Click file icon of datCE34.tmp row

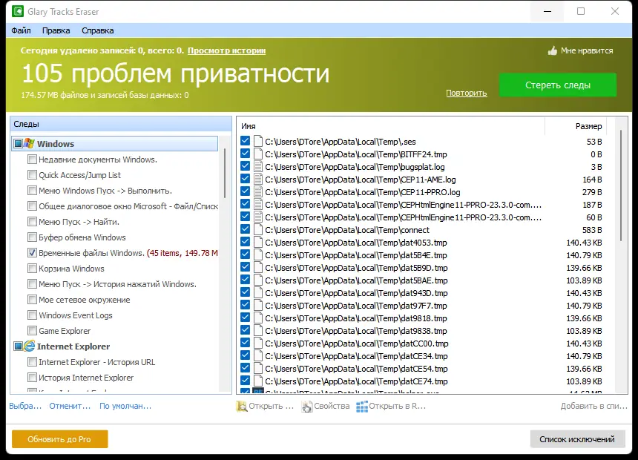(x=258, y=356)
